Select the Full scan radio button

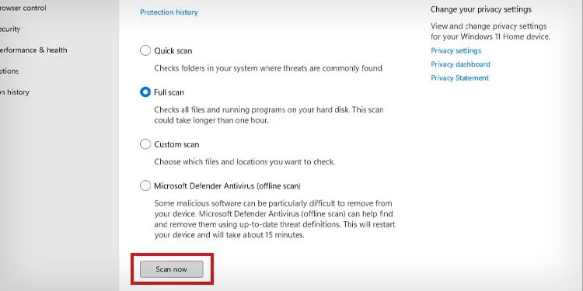(145, 92)
